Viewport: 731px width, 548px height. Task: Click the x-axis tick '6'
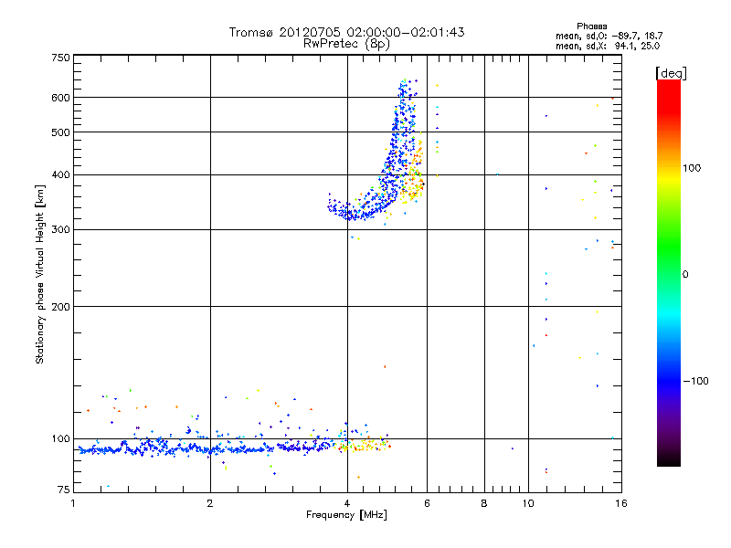pos(427,503)
